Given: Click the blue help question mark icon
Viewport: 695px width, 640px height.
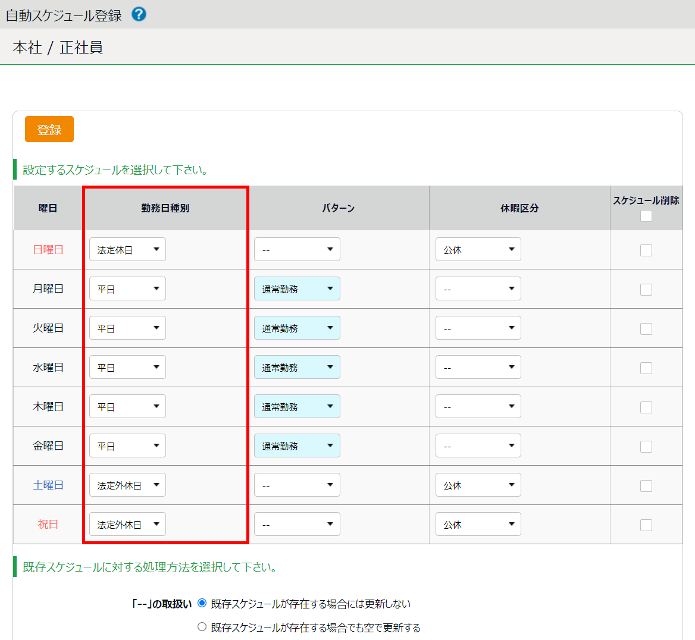Looking at the screenshot, I should (x=139, y=14).
